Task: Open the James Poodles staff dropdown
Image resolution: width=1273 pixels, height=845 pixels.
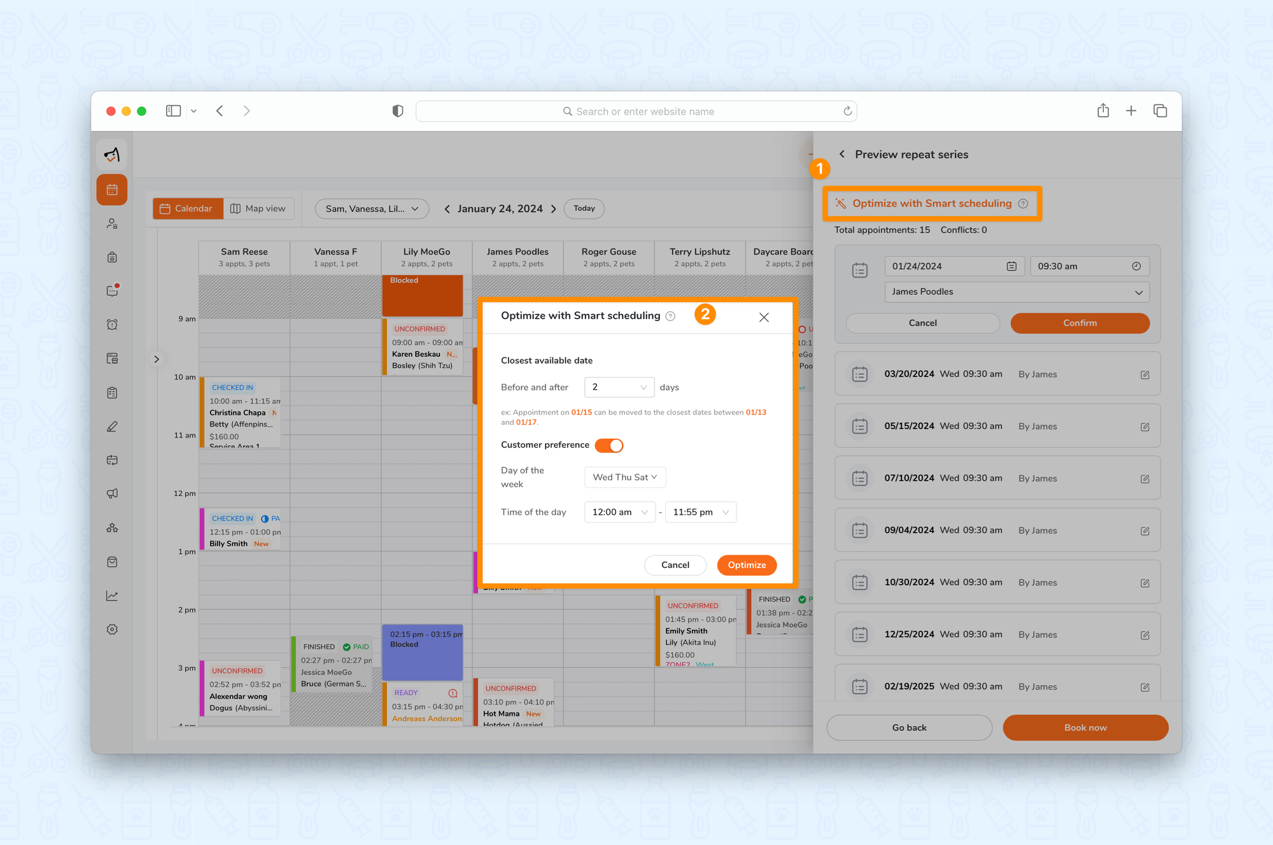Action: [1016, 292]
